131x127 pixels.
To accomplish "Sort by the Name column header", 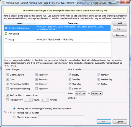I will click(20, 23).
